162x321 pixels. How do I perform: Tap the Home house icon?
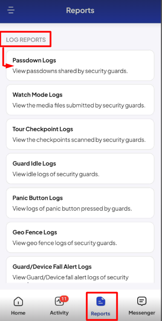pyautogui.click(x=18, y=301)
